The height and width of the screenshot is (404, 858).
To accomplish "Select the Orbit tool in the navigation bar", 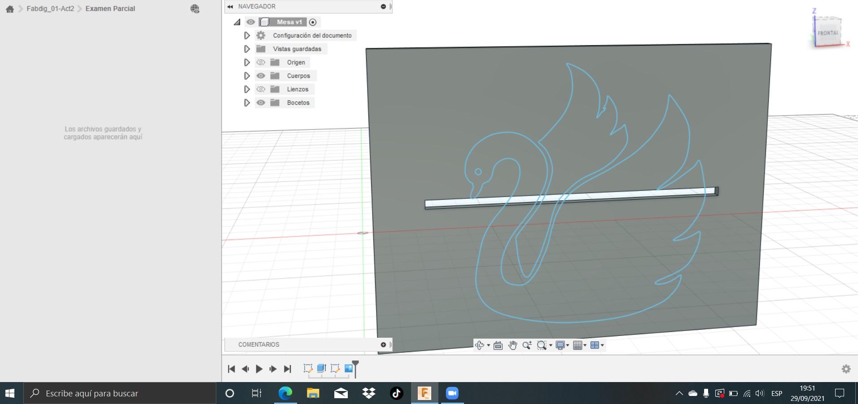I will click(x=480, y=345).
